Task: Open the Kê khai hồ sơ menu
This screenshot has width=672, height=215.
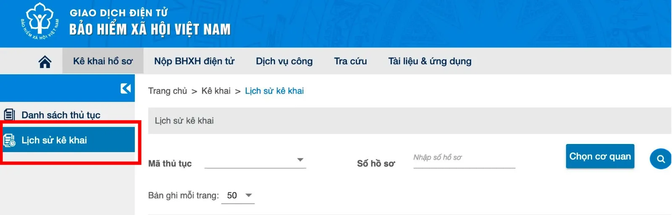Action: [103, 61]
